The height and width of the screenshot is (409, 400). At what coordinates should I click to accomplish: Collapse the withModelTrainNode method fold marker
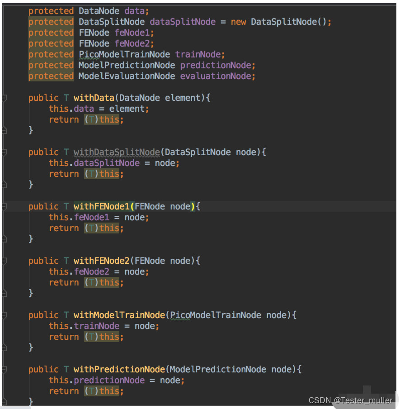pos(4,315)
